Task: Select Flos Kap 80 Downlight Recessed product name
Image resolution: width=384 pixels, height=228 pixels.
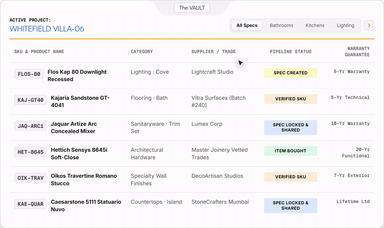Action: (77, 76)
